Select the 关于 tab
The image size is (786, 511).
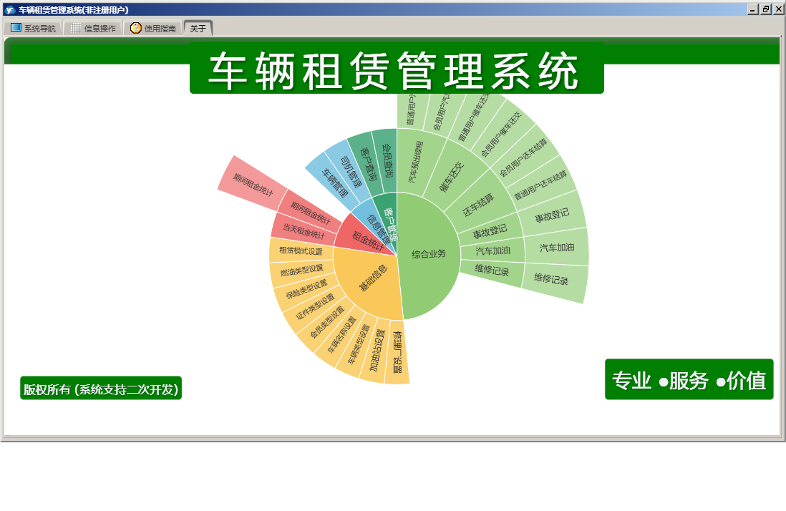198,28
